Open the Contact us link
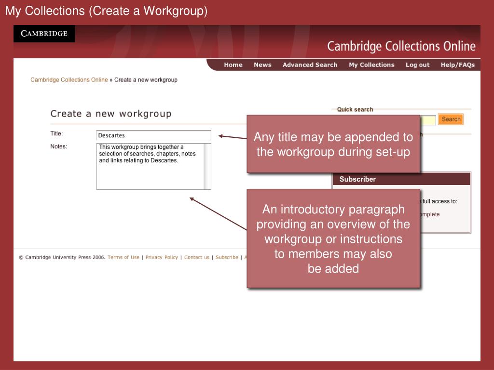The image size is (494, 370). coord(197,257)
